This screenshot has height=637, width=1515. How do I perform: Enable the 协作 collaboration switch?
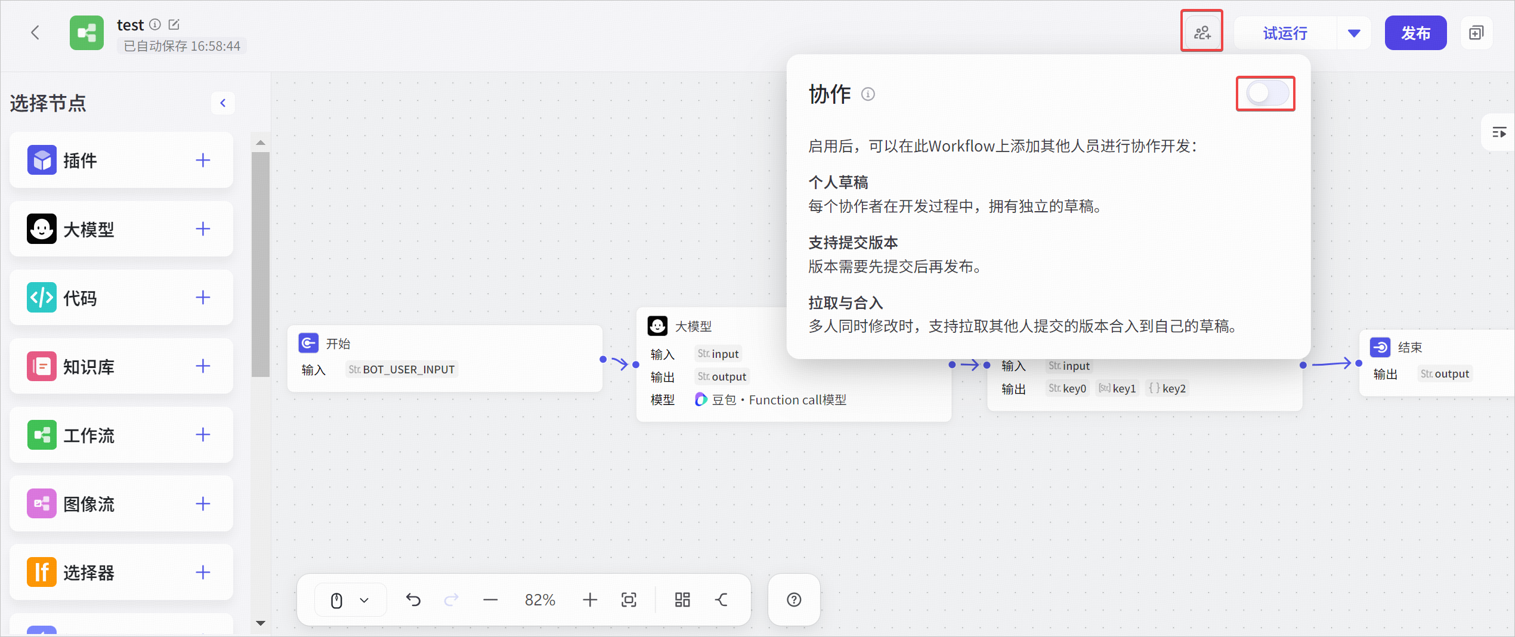pos(1267,93)
